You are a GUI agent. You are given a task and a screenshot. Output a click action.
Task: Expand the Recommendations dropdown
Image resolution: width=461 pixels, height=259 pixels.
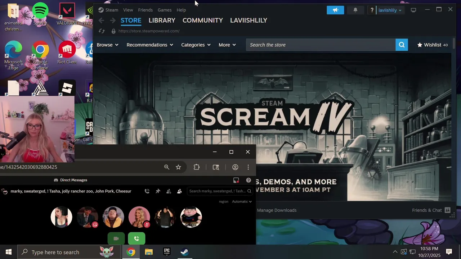tap(150, 45)
